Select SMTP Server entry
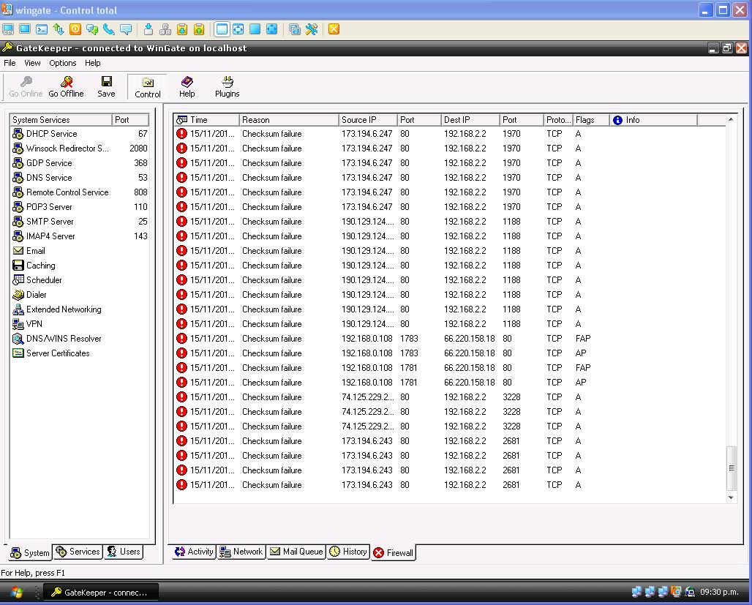Screen dimensions: 752x605 [80, 222]
